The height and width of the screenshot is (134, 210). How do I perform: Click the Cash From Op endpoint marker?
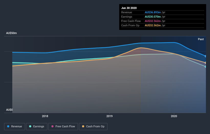click(x=206, y=63)
